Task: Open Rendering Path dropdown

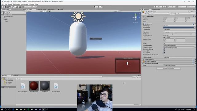Action: [179, 45]
